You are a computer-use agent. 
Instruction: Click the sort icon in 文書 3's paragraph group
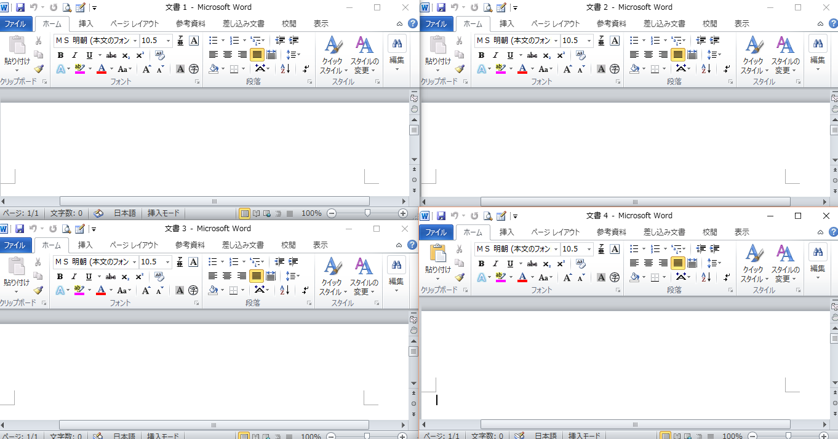pos(285,290)
